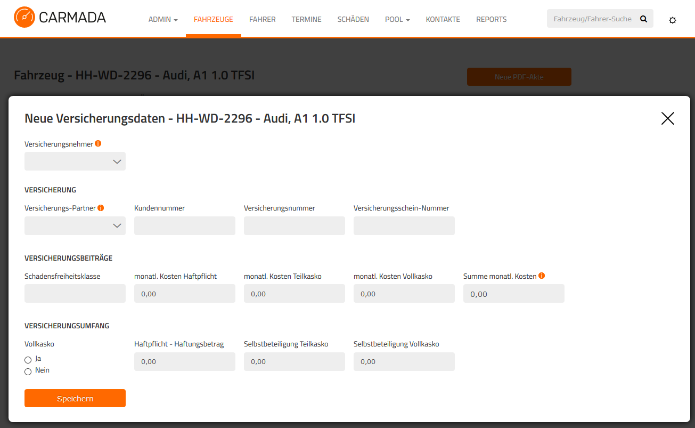695x428 pixels.
Task: Open the Fahrer tab
Action: [x=263, y=19]
